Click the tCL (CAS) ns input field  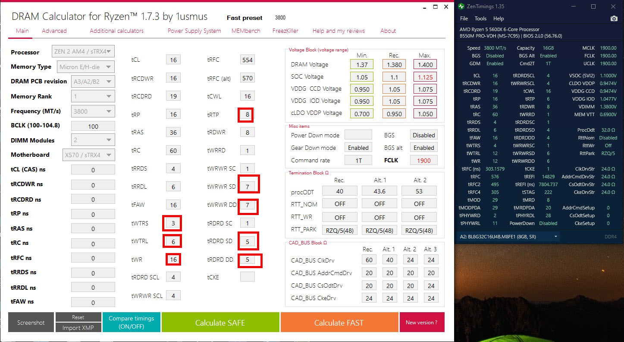tap(93, 170)
